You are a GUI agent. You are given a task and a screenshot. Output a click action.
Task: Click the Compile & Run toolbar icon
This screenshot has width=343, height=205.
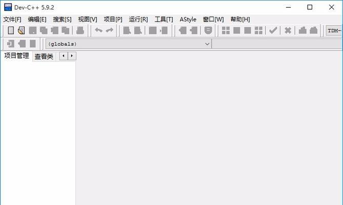(248, 31)
